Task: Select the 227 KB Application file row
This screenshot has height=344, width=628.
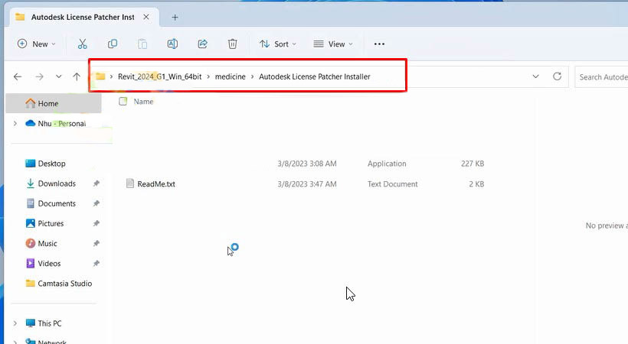Action: coord(304,164)
